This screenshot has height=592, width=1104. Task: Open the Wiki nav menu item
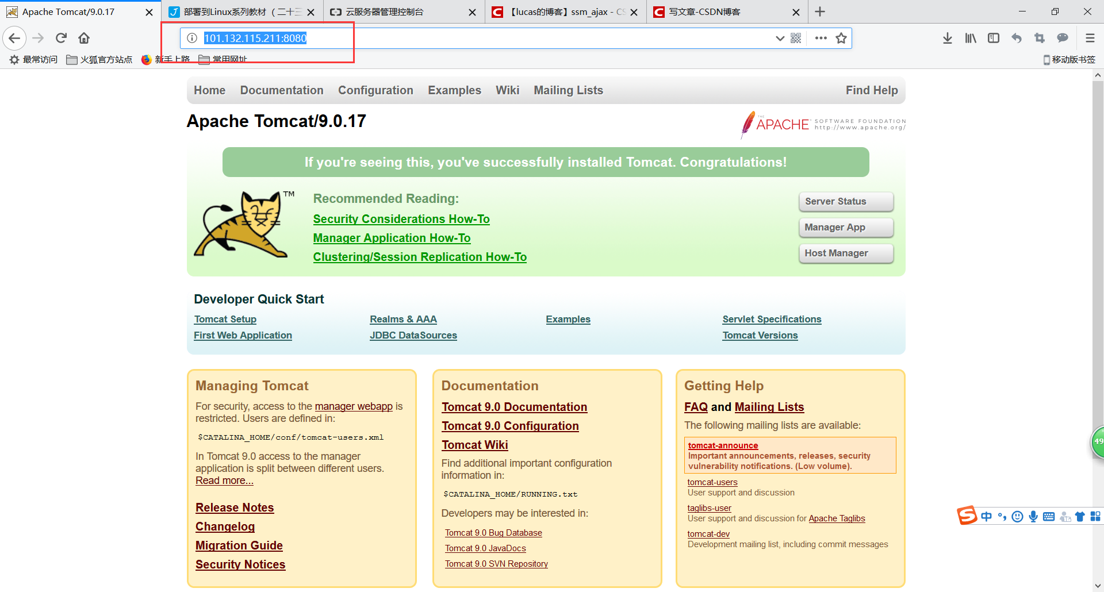click(508, 90)
